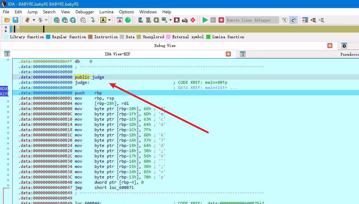Expand the jump-back arrow history dropdown
Image resolution: width=359 pixels, height=204 pixels.
tap(34, 20)
